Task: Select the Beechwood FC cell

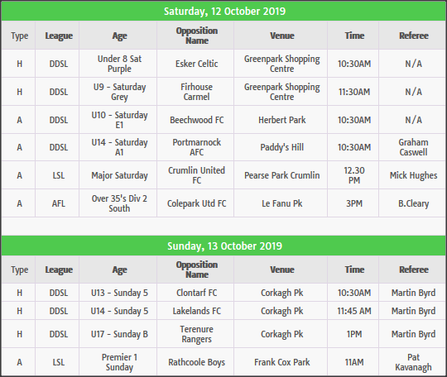Action: [x=196, y=120]
